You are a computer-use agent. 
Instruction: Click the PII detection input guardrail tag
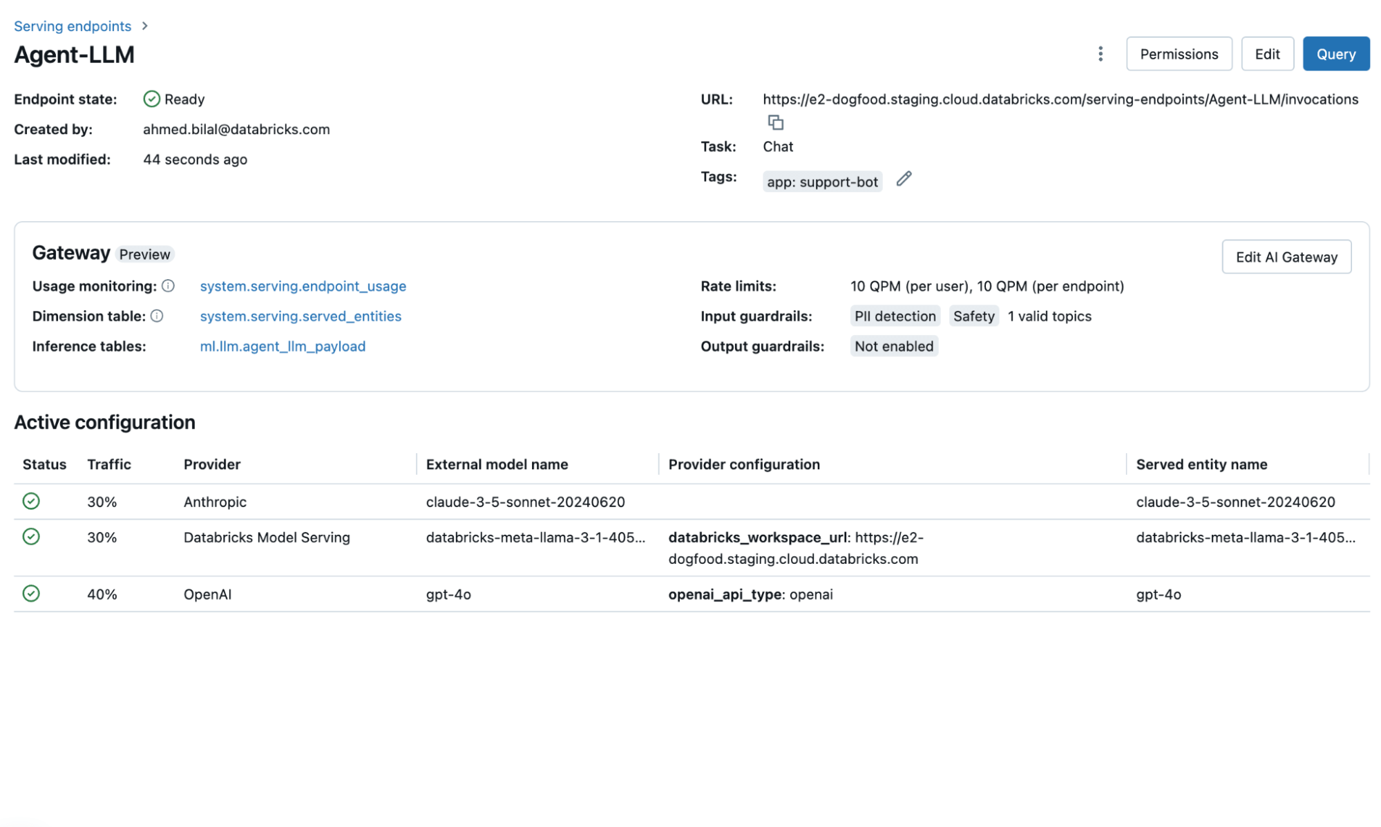click(x=894, y=315)
